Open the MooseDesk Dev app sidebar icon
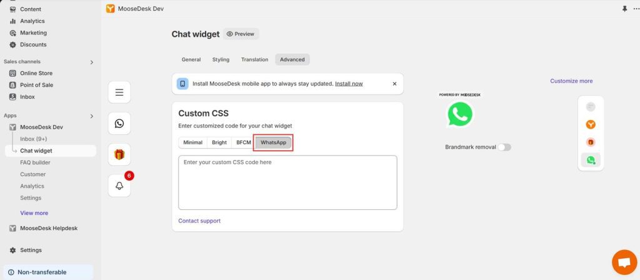The width and height of the screenshot is (640, 280). tap(12, 127)
